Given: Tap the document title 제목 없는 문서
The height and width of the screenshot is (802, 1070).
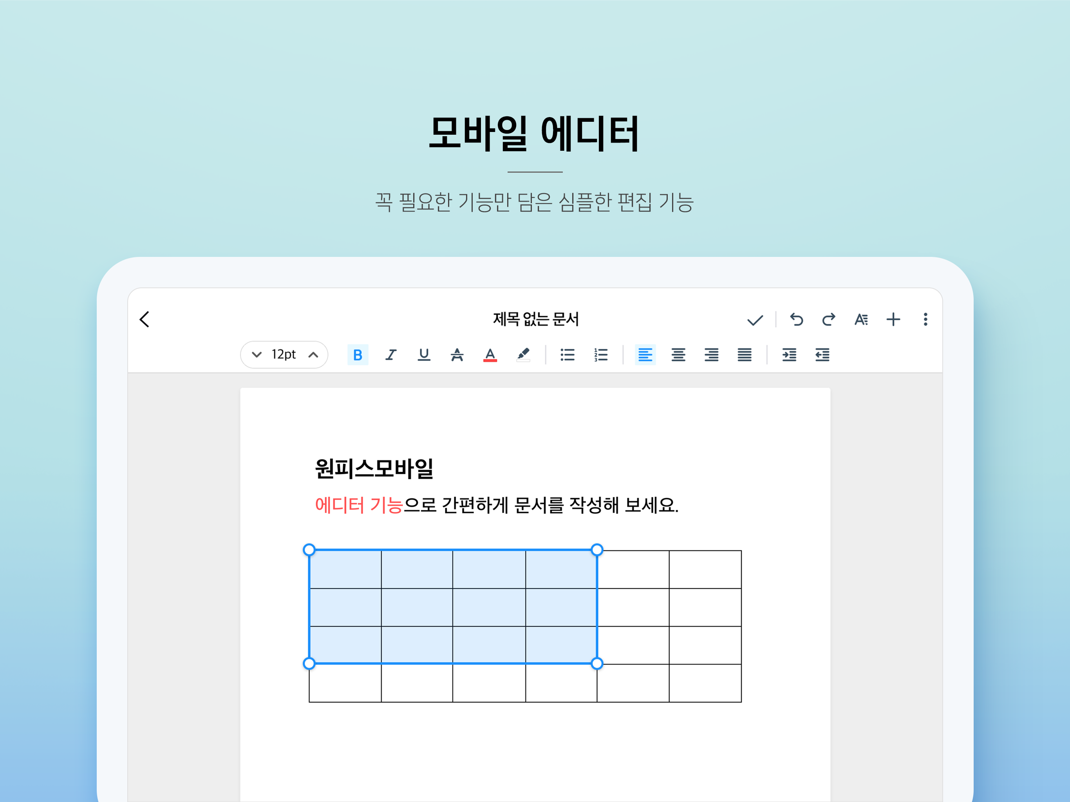Looking at the screenshot, I should click(x=535, y=319).
